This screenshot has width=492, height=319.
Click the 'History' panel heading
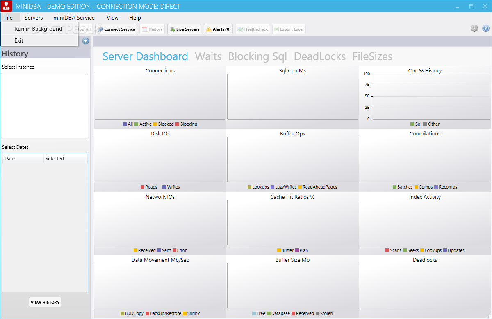[15, 54]
